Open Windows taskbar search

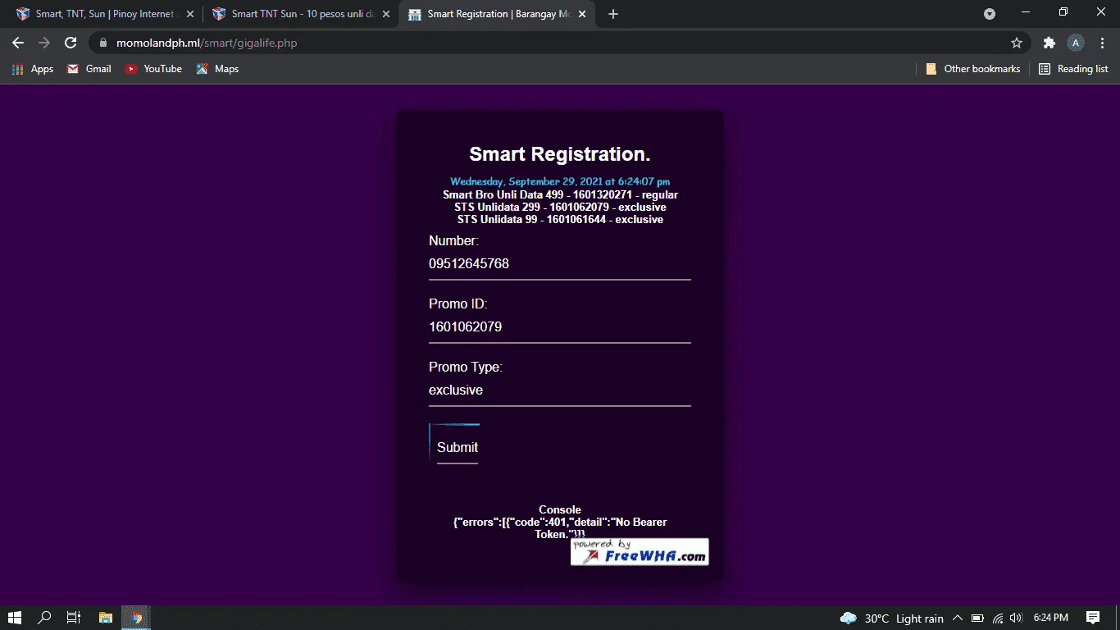(44, 618)
